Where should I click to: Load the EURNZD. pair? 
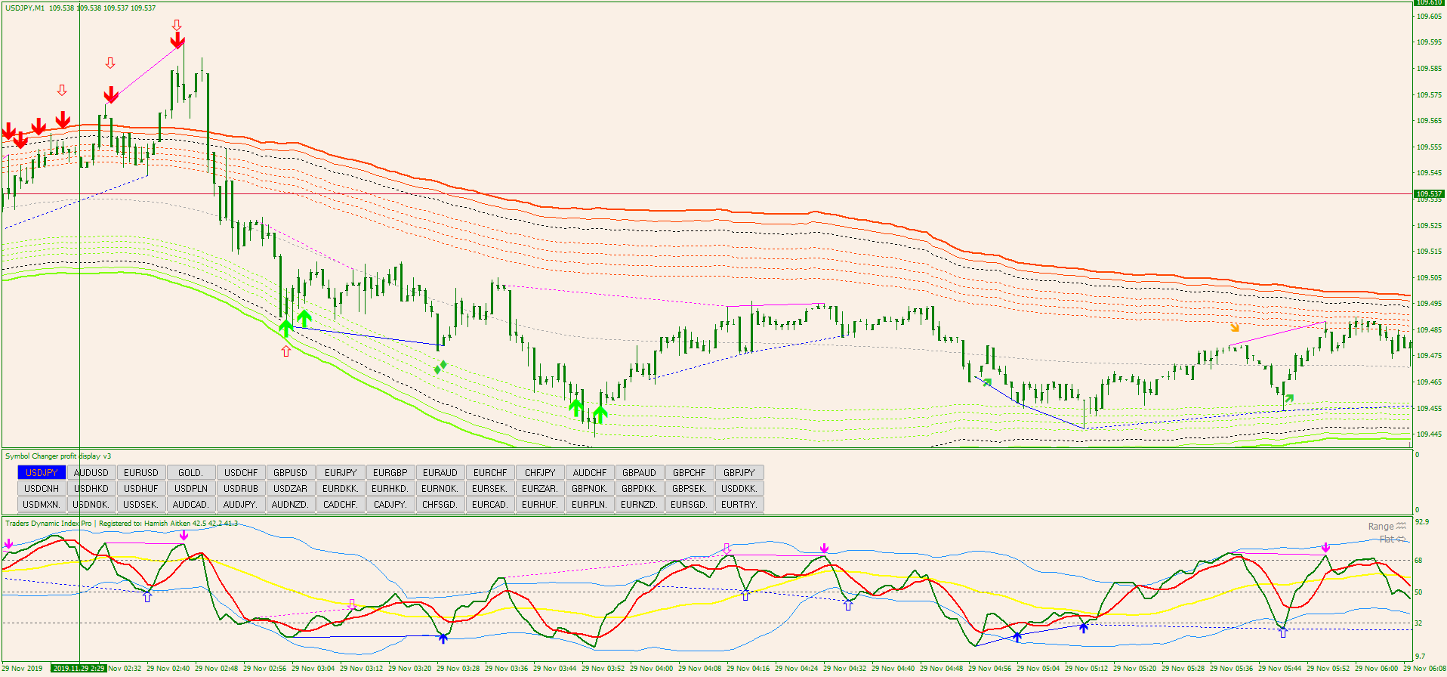pyautogui.click(x=640, y=504)
